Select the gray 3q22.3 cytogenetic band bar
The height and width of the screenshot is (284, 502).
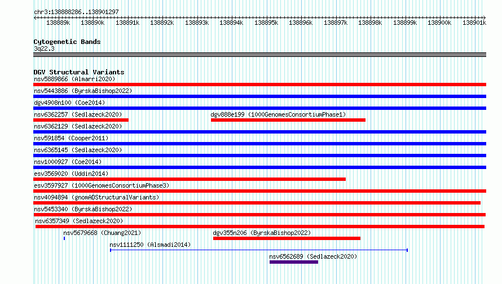coord(259,55)
